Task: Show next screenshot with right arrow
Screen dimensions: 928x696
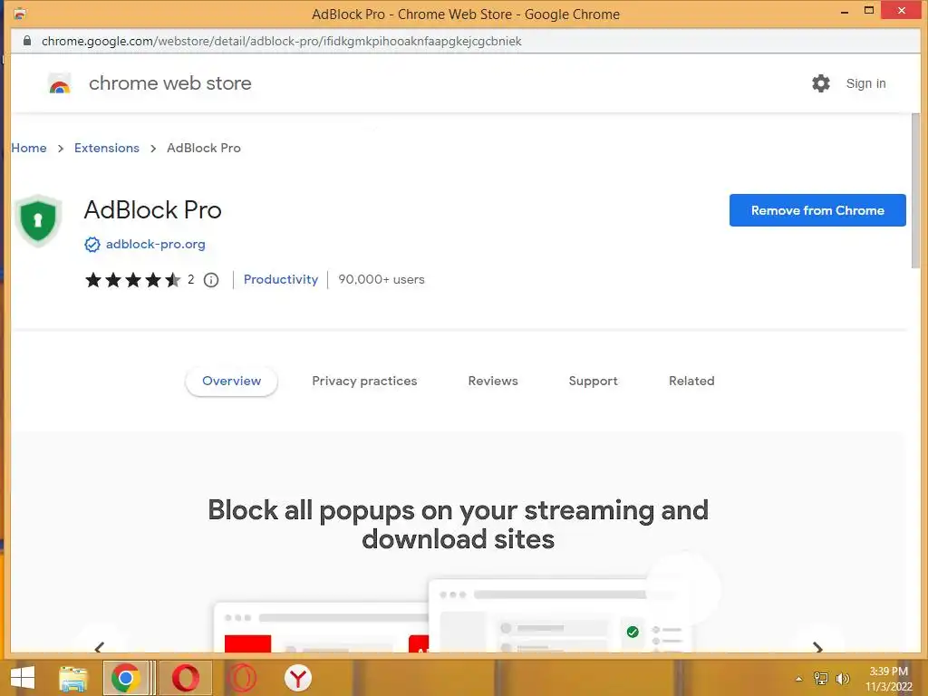Action: tap(818, 647)
